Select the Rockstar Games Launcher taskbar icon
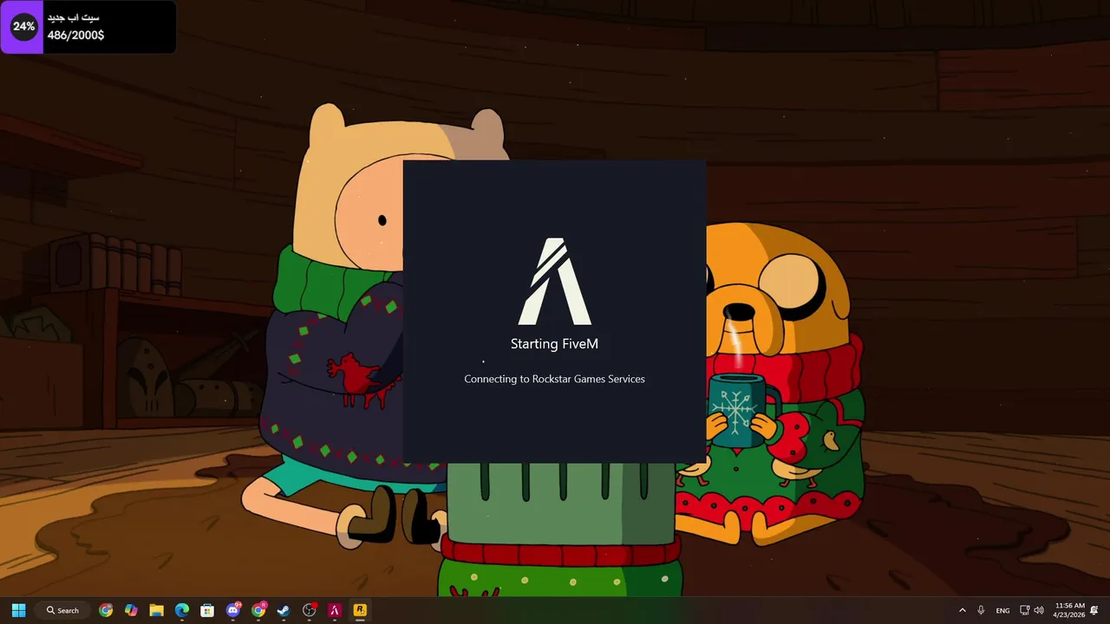 [x=360, y=610]
